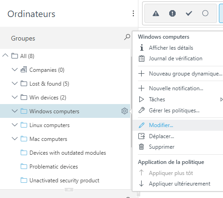Open the Ordinateurs three-dot menu
The height and width of the screenshot is (198, 223).
point(133,13)
